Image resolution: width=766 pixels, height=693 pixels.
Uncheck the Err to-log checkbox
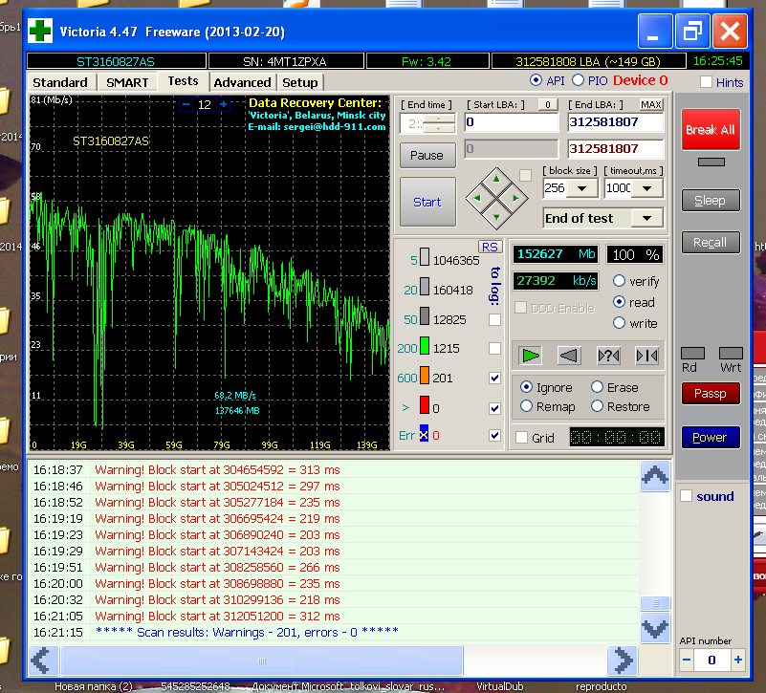[x=494, y=435]
